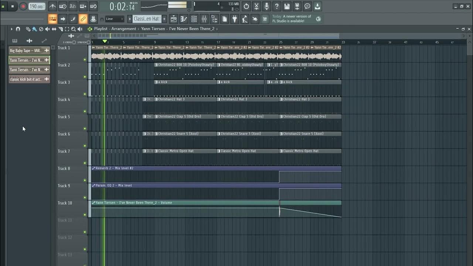Image resolution: width=473 pixels, height=266 pixels.
Task: Toggle the recording countdown 3-2-1 icon
Action: pos(73,6)
